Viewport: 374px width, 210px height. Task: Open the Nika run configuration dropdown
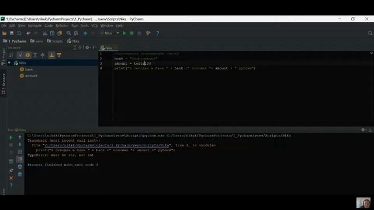click(x=110, y=33)
